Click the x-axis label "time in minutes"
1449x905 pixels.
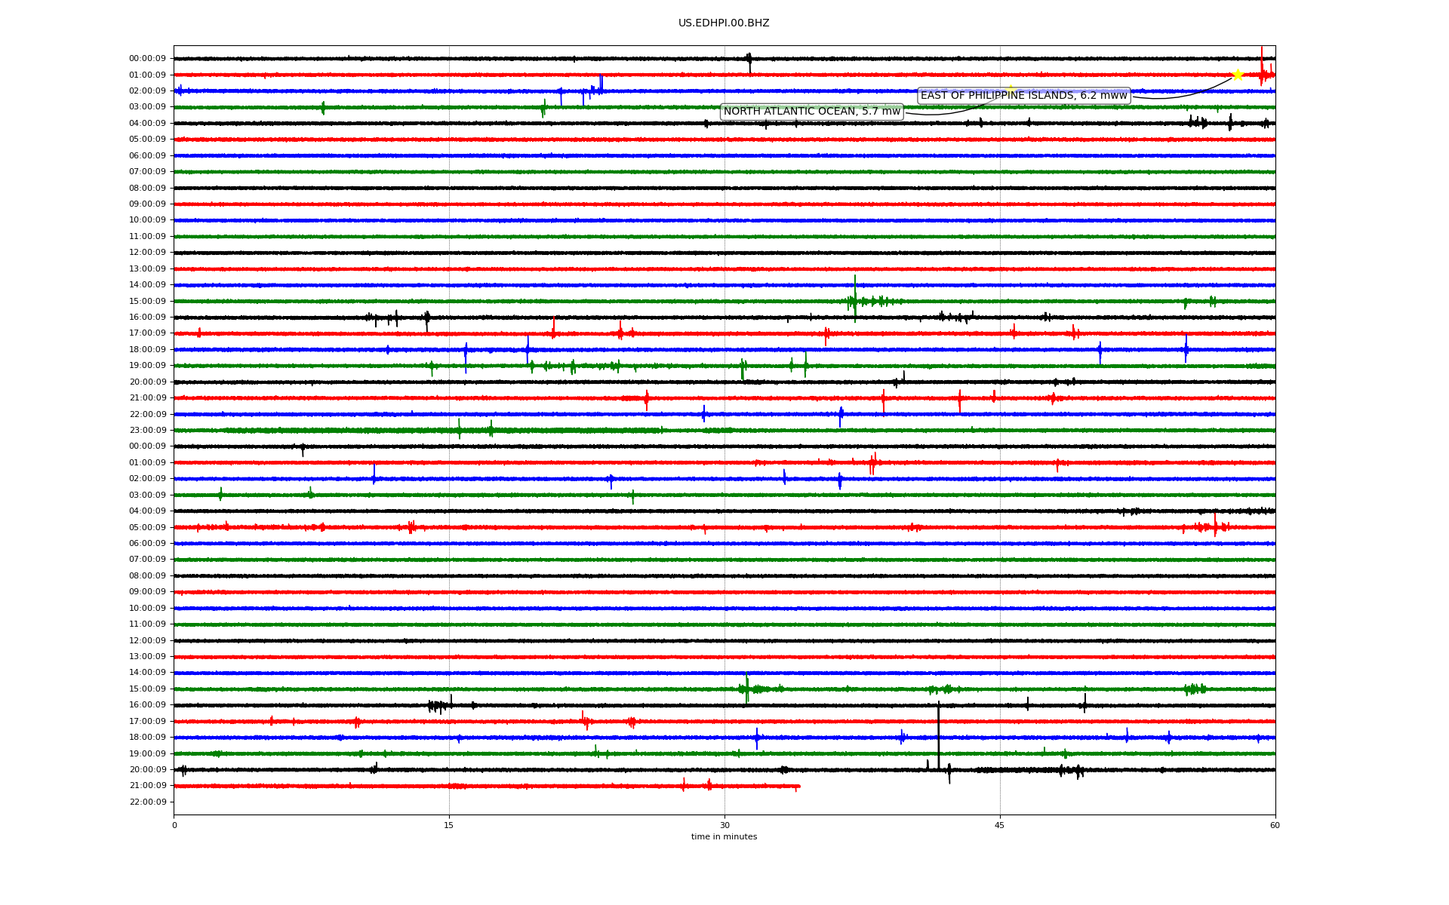[x=724, y=837]
